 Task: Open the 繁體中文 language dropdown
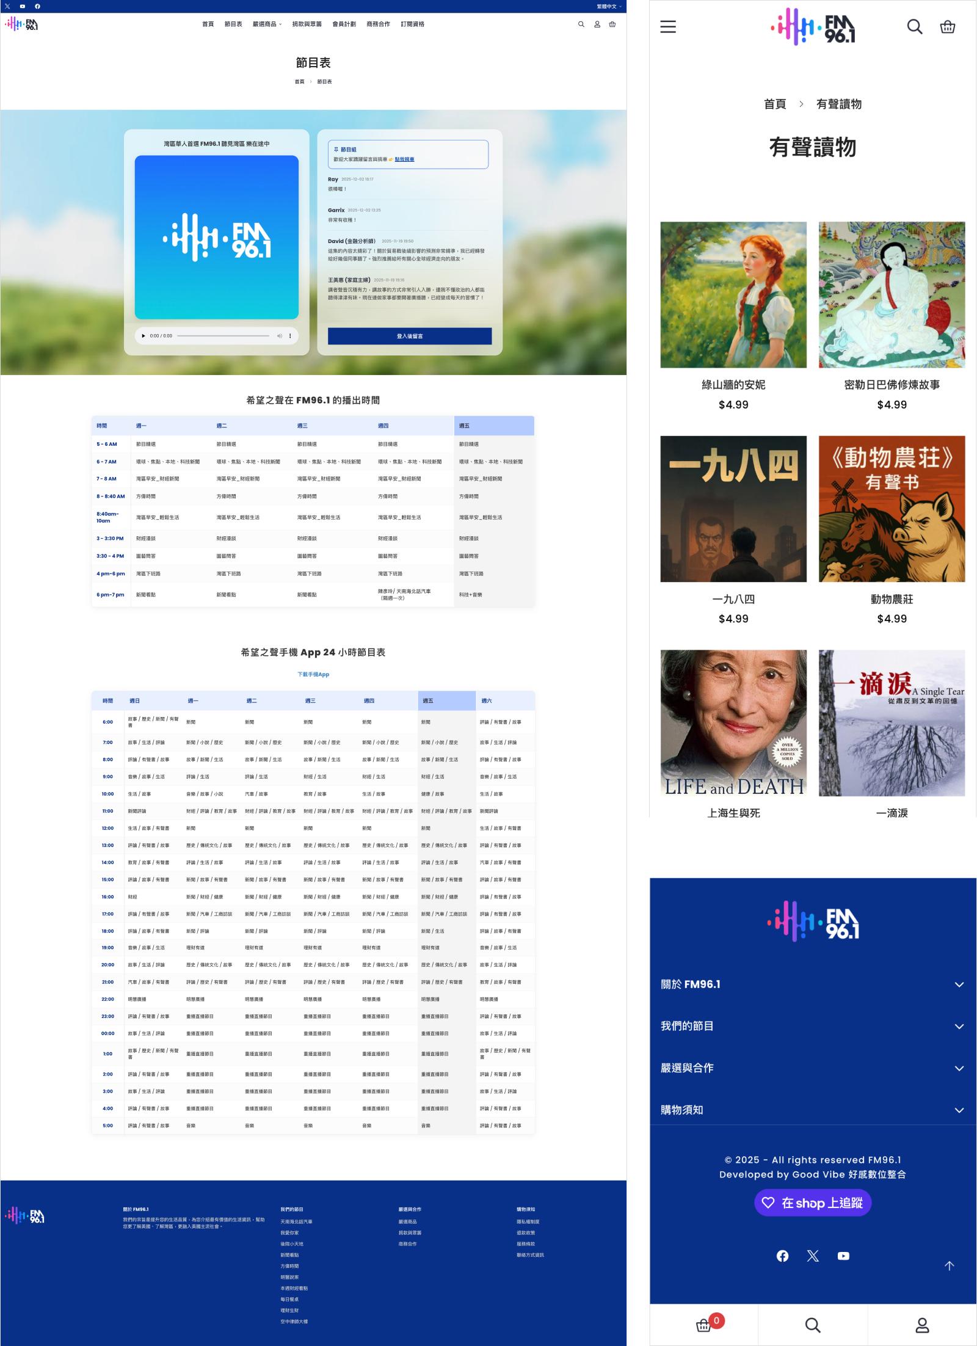(609, 6)
